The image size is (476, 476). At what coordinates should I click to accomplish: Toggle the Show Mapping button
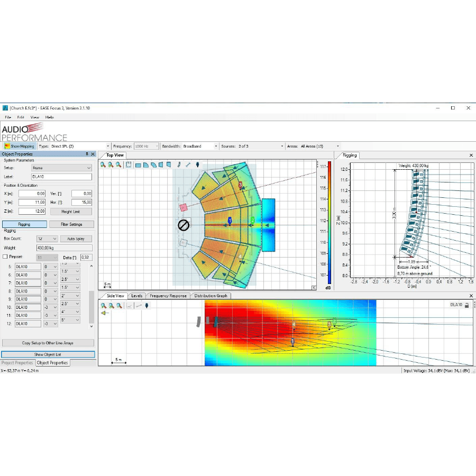click(x=19, y=146)
